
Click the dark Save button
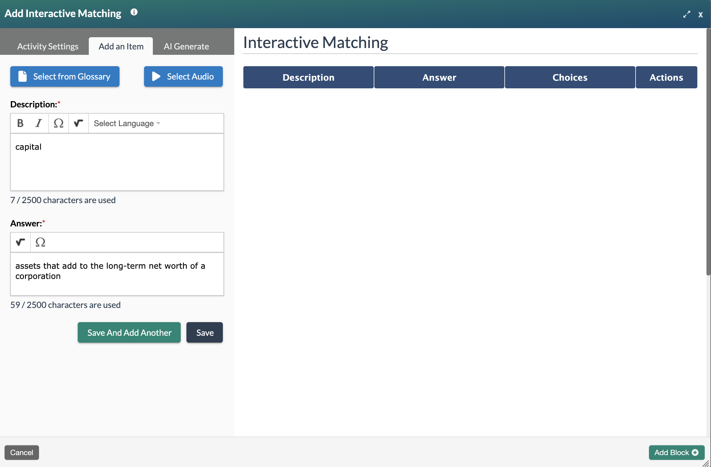pyautogui.click(x=205, y=333)
